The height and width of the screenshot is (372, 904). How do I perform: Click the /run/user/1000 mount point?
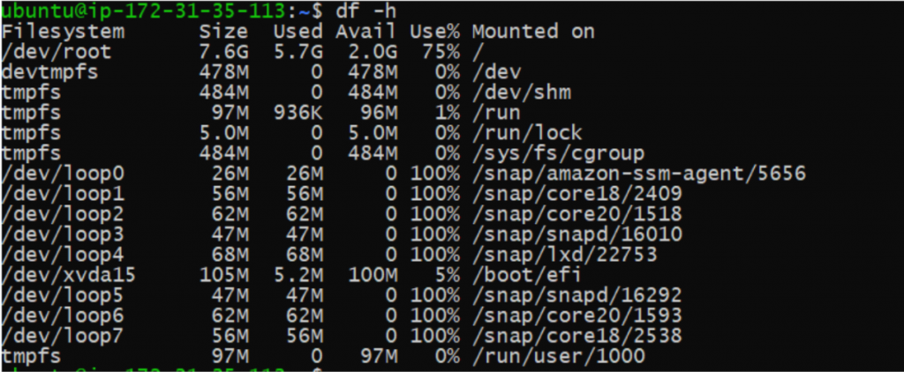tap(558, 356)
